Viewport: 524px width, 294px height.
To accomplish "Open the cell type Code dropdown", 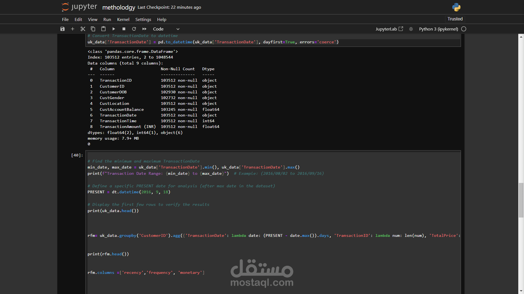I will tap(166, 29).
